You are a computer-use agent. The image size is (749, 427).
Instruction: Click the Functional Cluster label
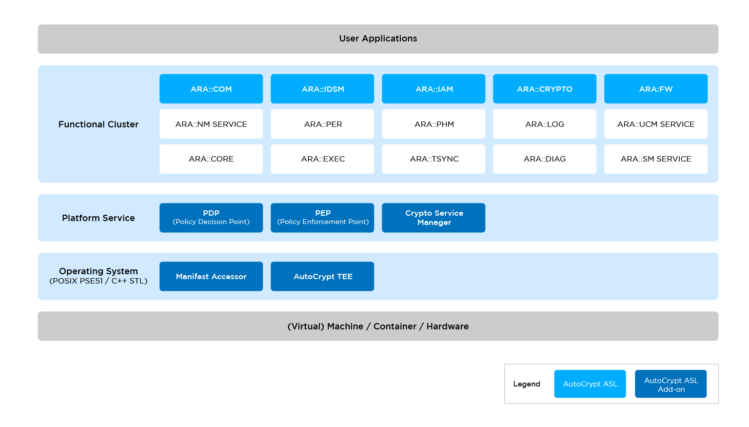click(99, 124)
